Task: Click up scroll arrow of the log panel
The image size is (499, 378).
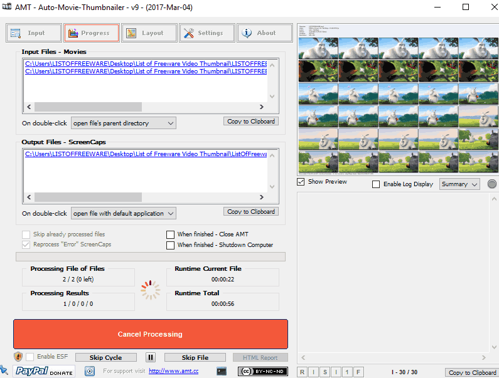Action: tap(494, 199)
